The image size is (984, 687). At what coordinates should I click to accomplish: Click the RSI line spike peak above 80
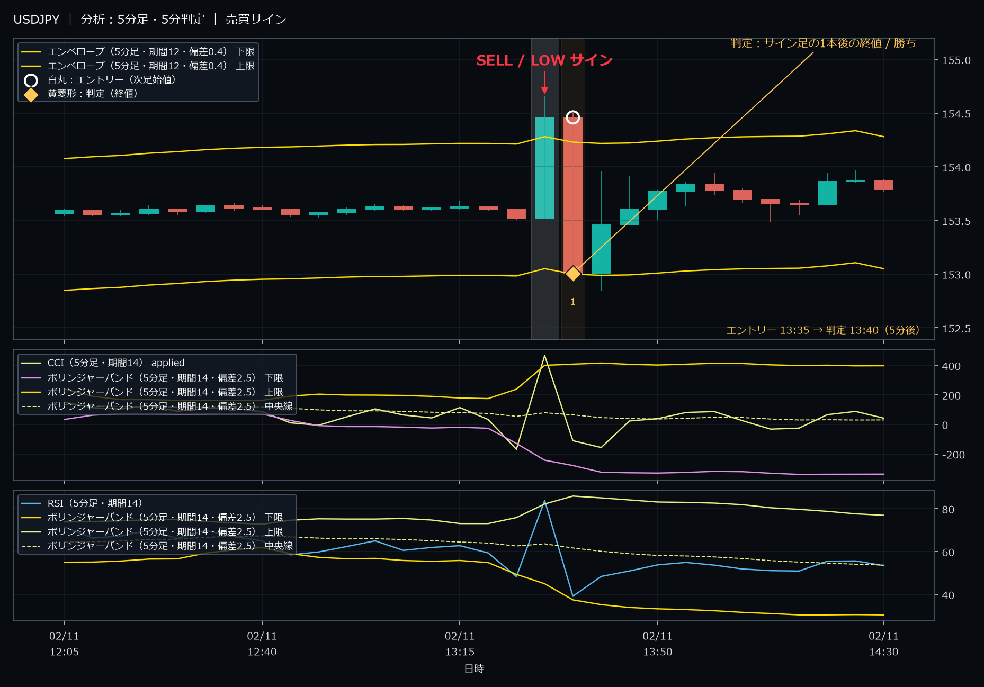pyautogui.click(x=544, y=501)
